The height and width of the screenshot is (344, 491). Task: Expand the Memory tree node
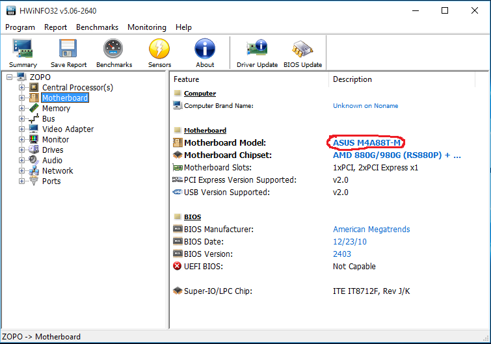(21, 108)
